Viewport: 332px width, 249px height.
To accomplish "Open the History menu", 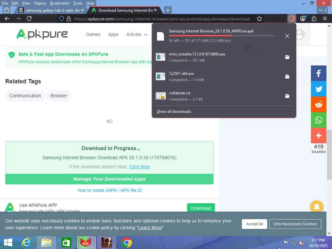I will click(x=40, y=3).
